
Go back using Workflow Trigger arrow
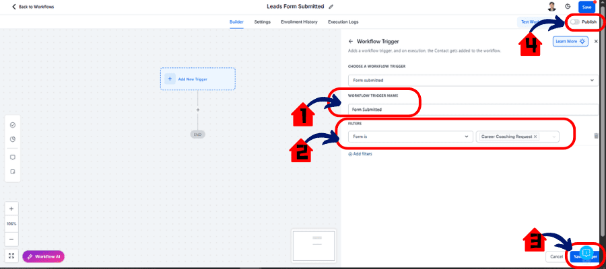tap(351, 41)
